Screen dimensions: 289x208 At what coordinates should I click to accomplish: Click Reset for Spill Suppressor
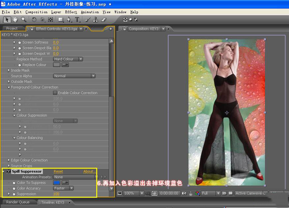[x=58, y=171]
